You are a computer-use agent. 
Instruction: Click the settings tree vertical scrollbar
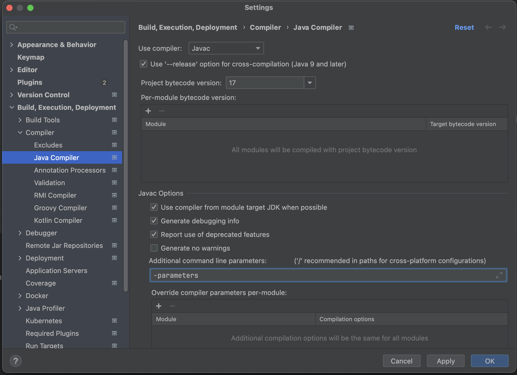126,165
